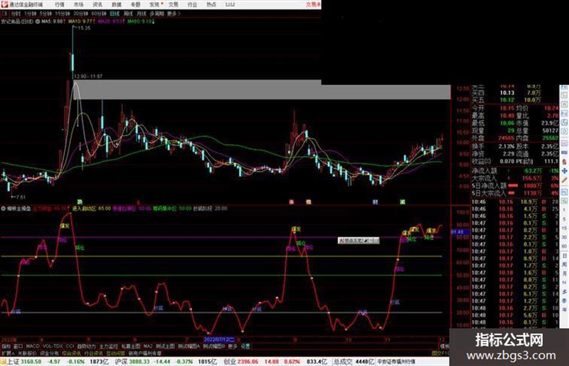Select the 月线 monthly period
The image size is (569, 366).
click(141, 13)
